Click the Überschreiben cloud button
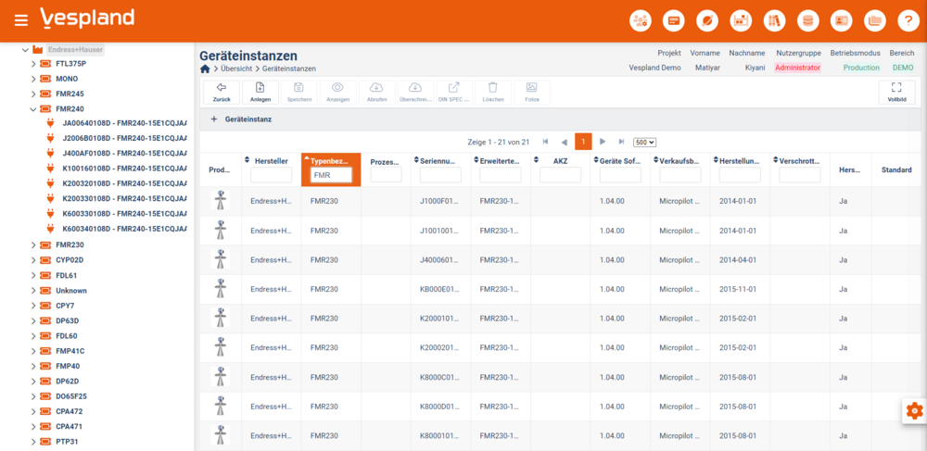This screenshot has width=927, height=451. (x=415, y=92)
